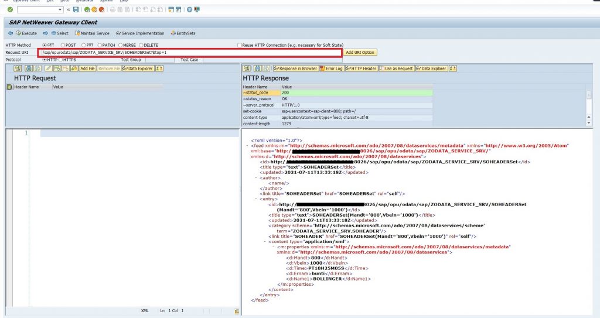Open the Customize Local Layout monitor icon
Image resolution: width=600 pixels, height=318 pixels.
pyautogui.click(x=197, y=9)
